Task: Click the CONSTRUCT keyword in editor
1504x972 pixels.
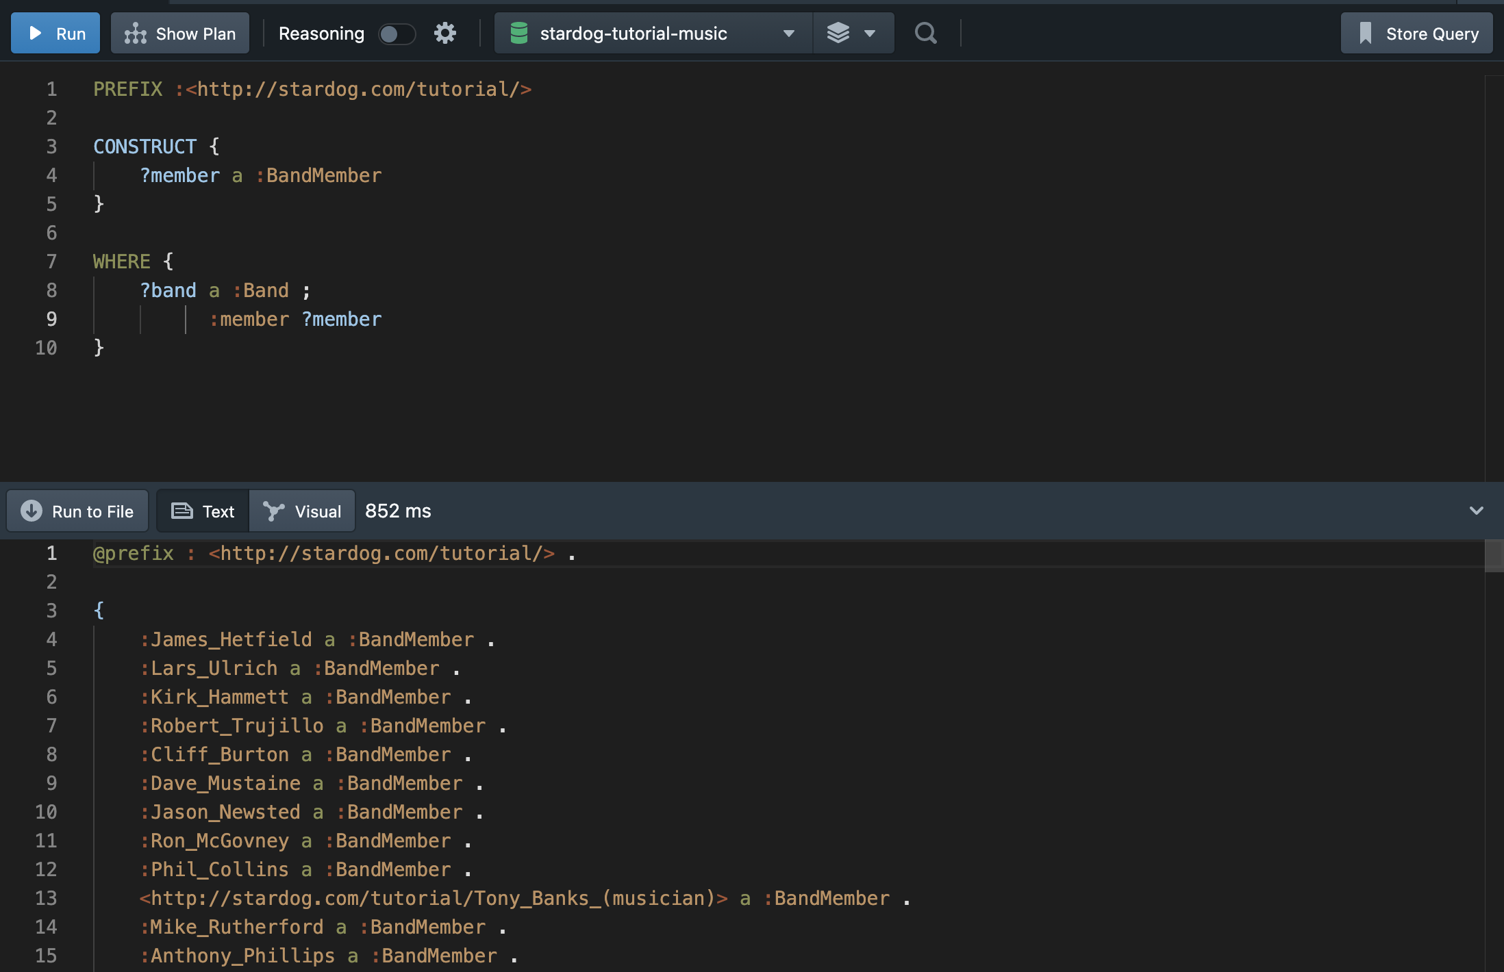Action: pos(145,146)
